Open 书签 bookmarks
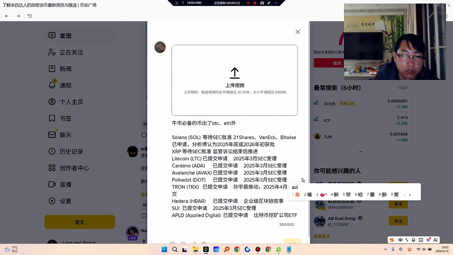This screenshot has width=453, height=255. coord(80,118)
